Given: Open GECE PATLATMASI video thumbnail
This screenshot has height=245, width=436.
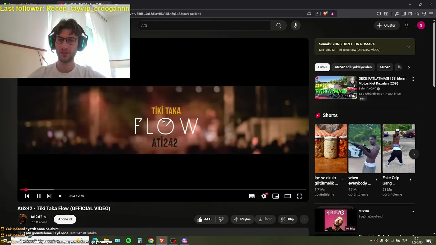Looking at the screenshot, I should (336, 87).
